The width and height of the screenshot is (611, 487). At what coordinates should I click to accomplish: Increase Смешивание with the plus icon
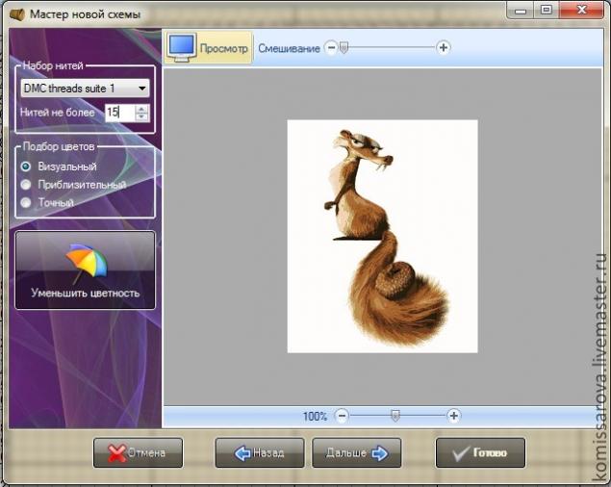443,47
